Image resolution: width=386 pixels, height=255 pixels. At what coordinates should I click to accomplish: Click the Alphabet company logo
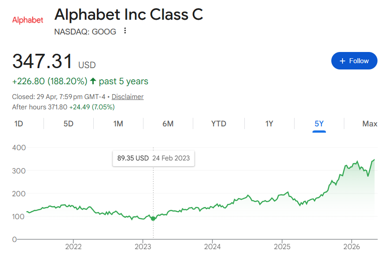click(28, 20)
